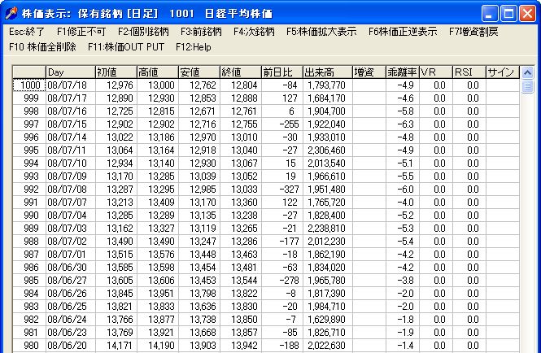Click the app icon in title bar
Screen dimensions: 541x353
(x=11, y=14)
